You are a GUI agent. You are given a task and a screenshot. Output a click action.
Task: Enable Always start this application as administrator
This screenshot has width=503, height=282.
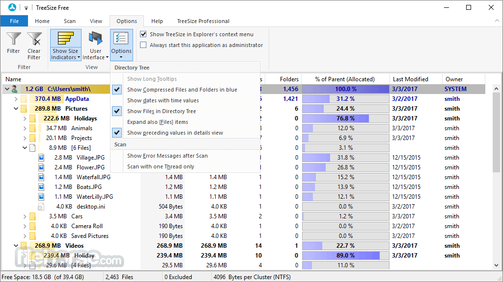click(x=142, y=45)
